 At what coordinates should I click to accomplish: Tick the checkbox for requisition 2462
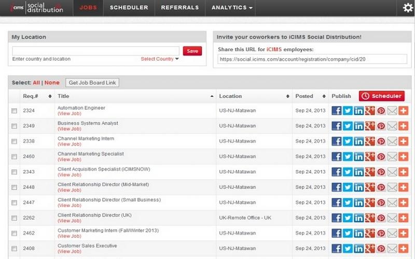pos(15,233)
